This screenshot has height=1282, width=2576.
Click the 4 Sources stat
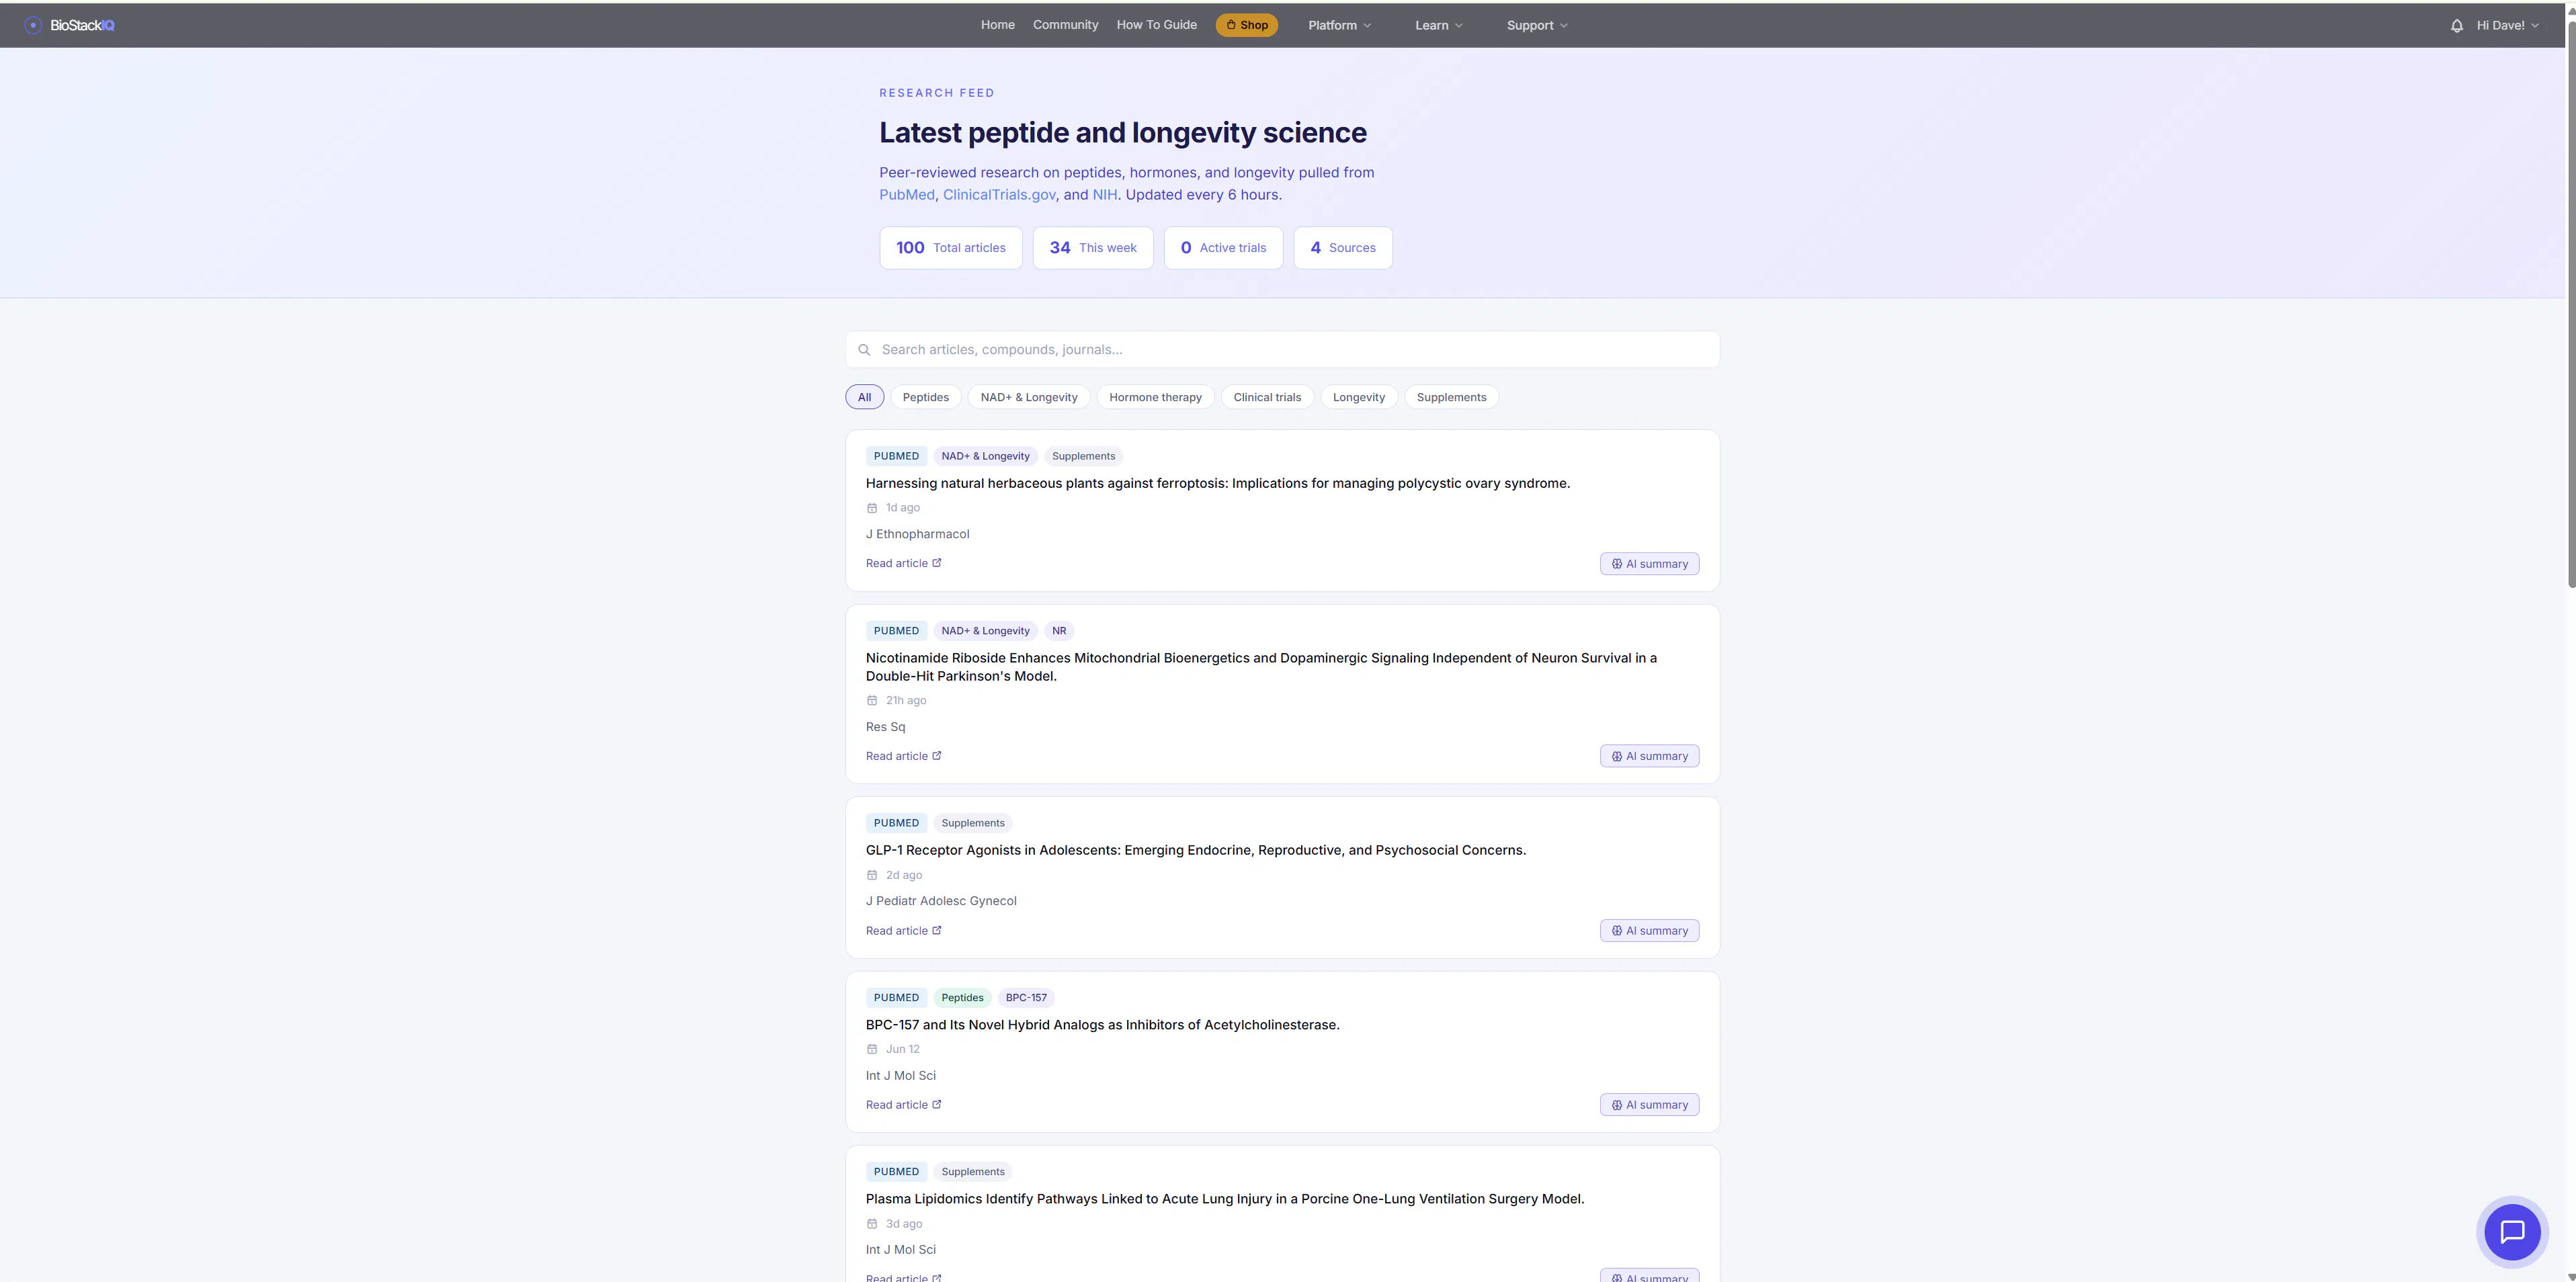(x=1343, y=248)
